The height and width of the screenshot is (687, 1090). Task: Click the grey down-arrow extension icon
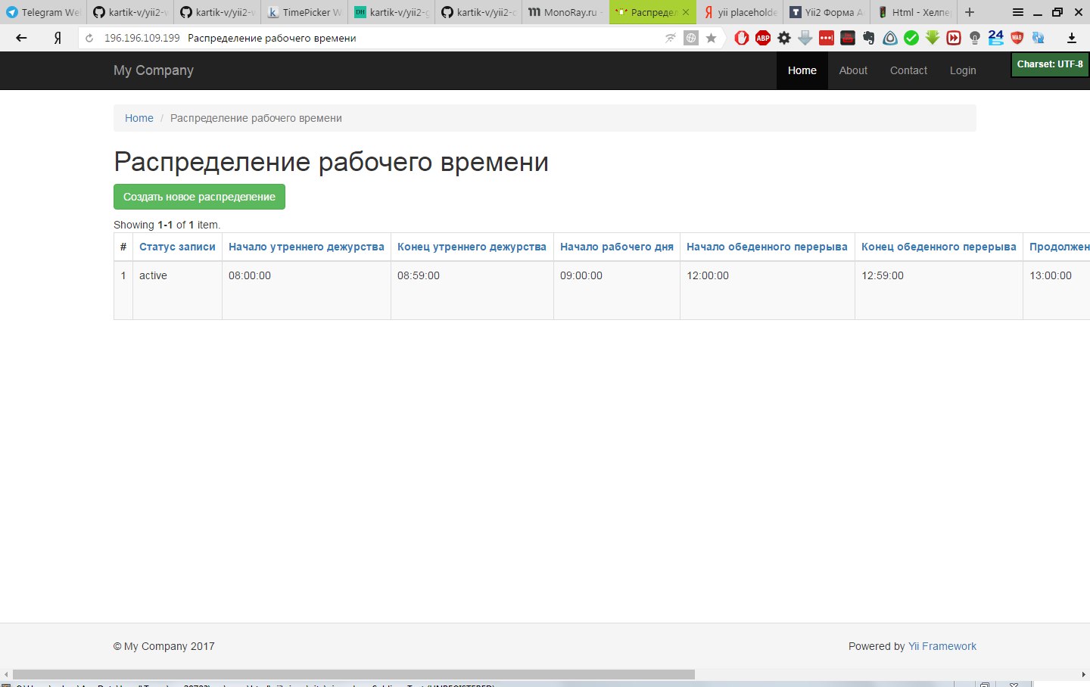pos(805,38)
